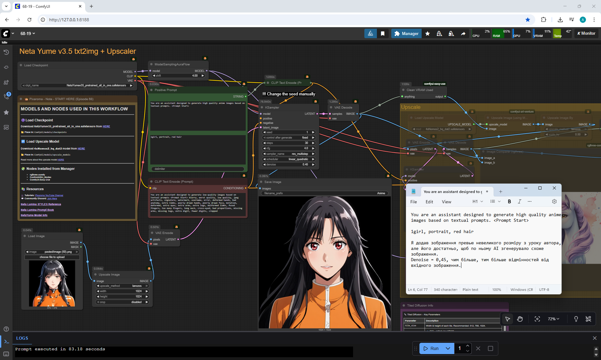Click the star favorites toolbar icon

click(427, 33)
